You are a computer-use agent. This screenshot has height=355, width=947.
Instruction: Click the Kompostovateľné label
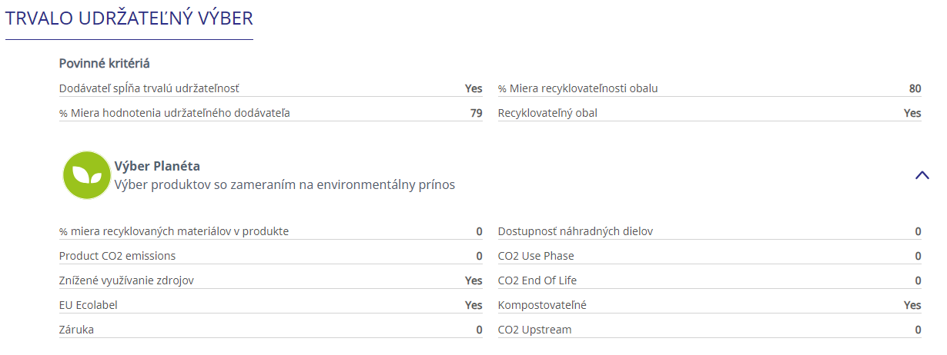(x=542, y=305)
